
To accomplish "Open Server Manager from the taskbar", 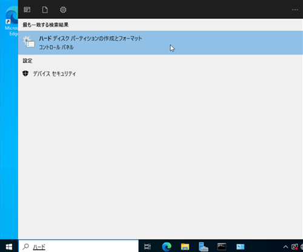I will pyautogui.click(x=203, y=247).
